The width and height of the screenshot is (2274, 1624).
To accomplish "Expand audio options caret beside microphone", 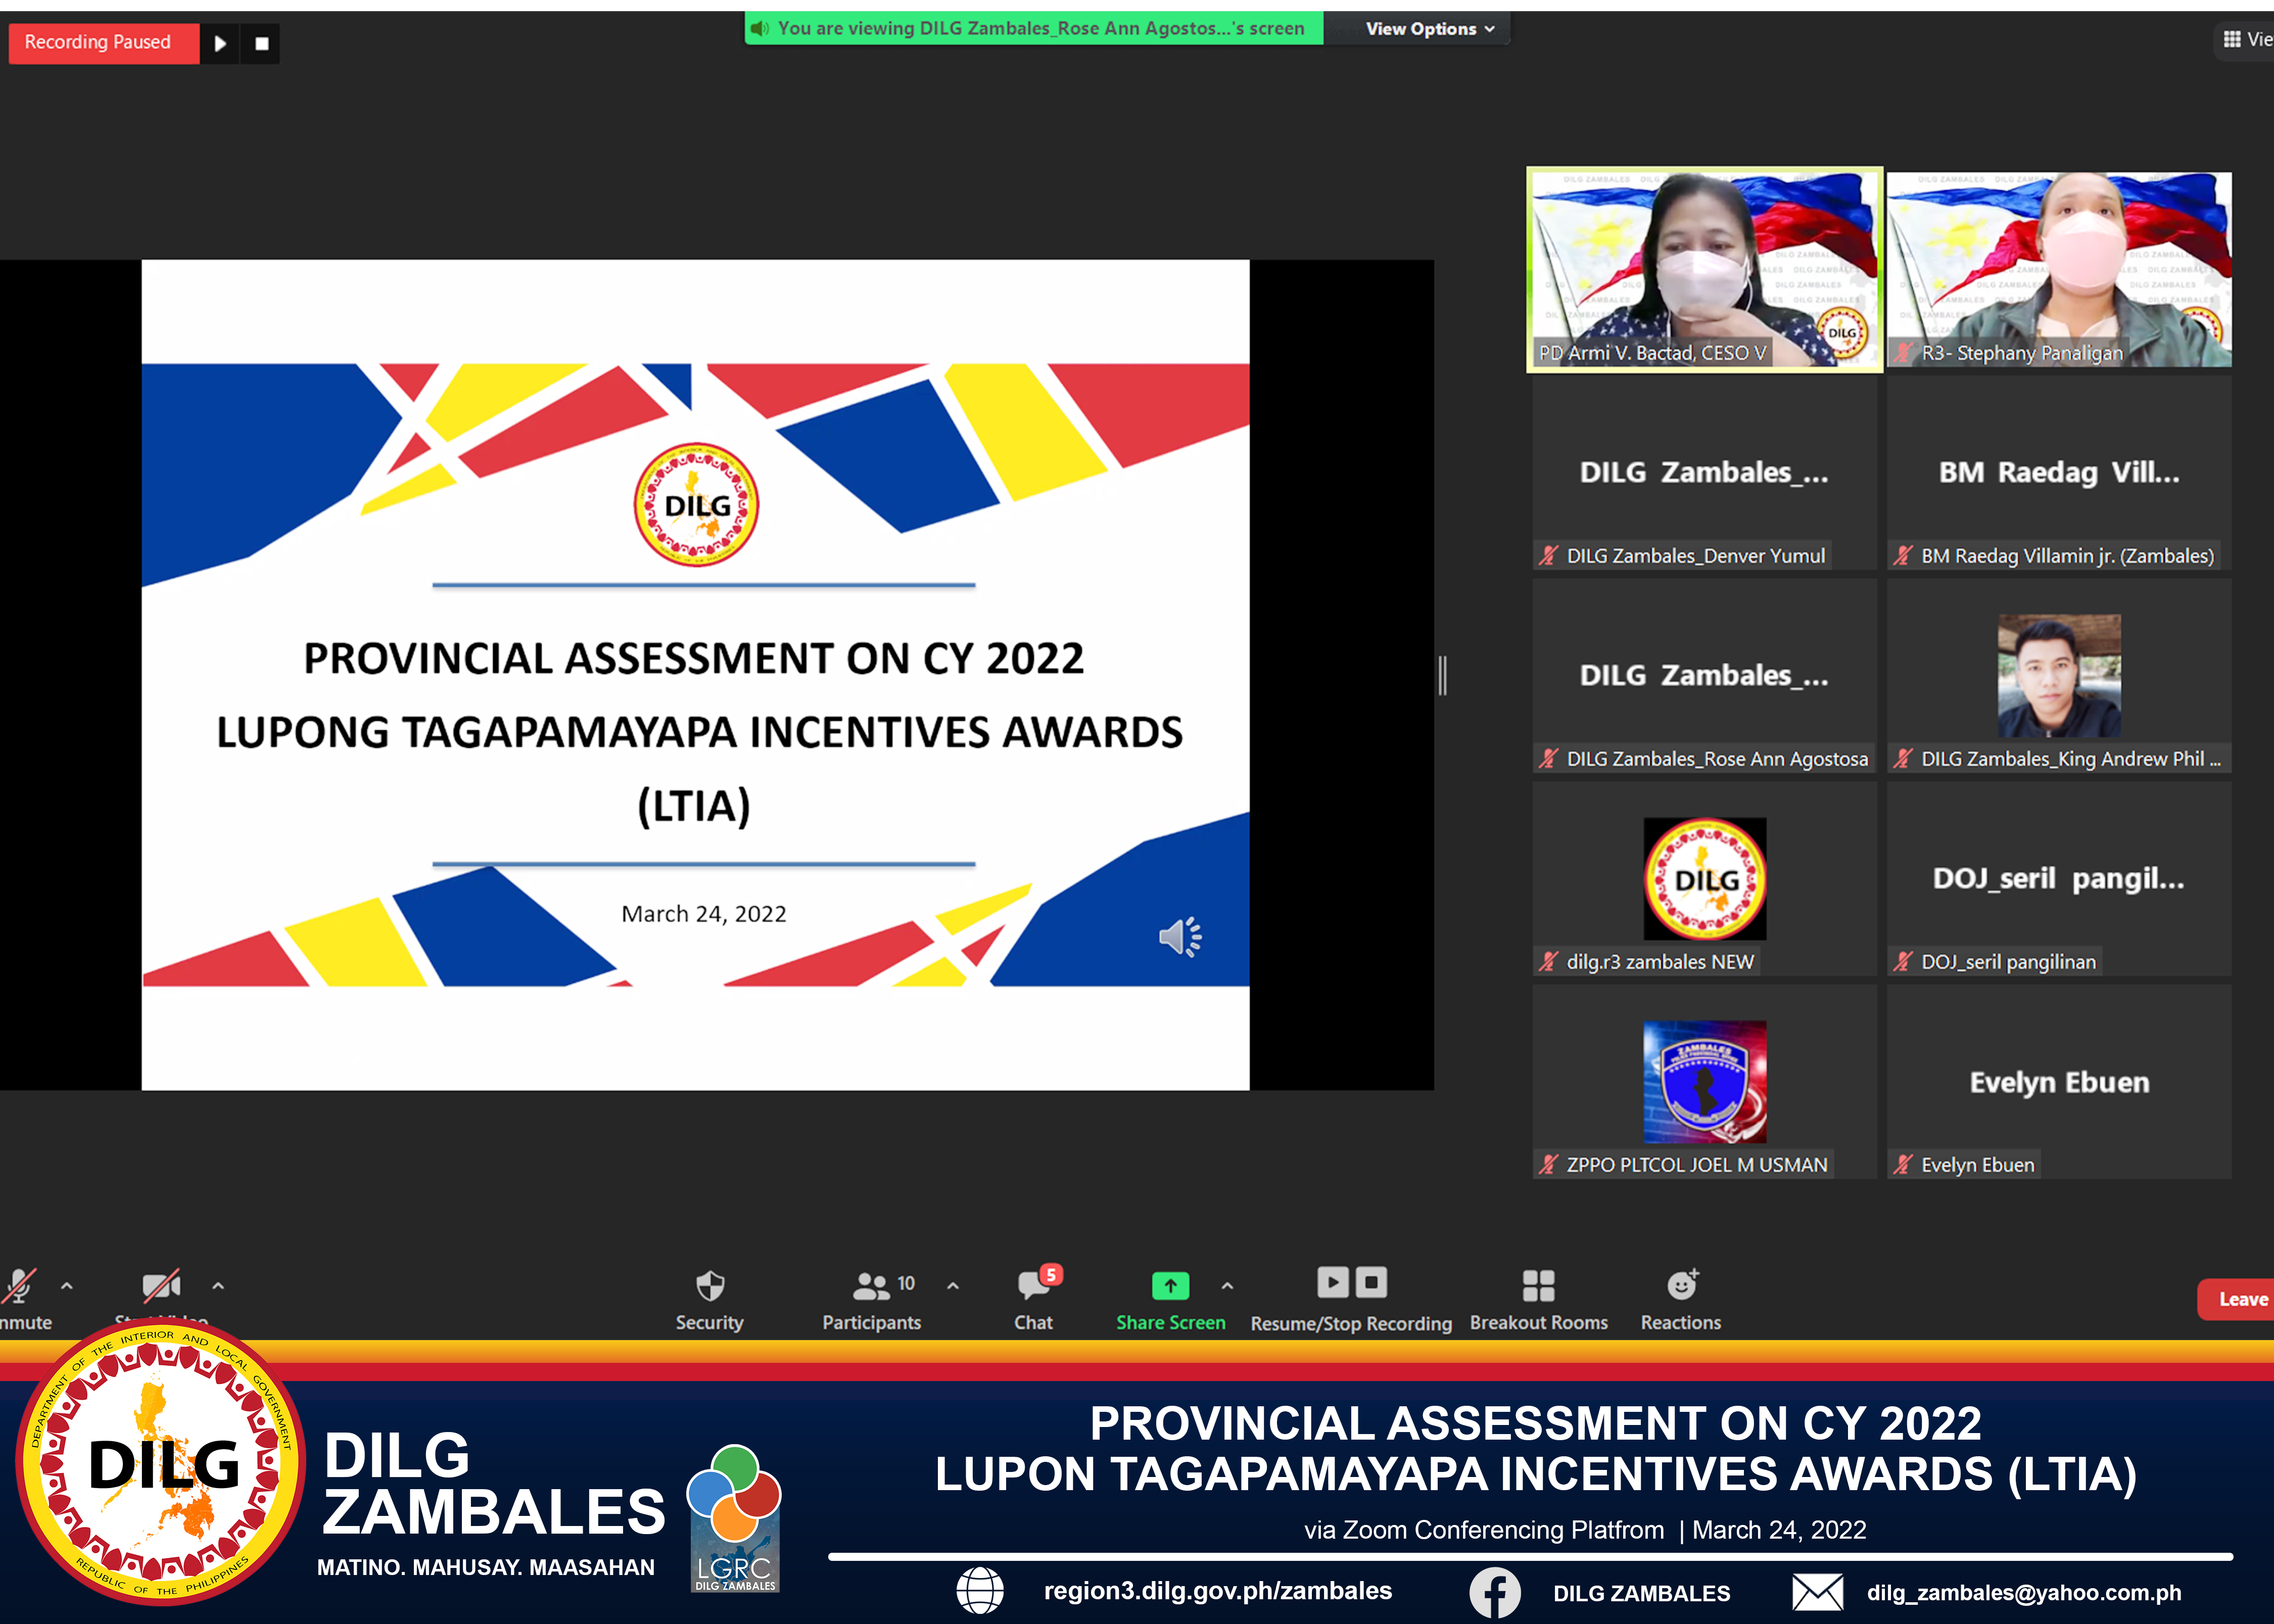I will [x=67, y=1286].
